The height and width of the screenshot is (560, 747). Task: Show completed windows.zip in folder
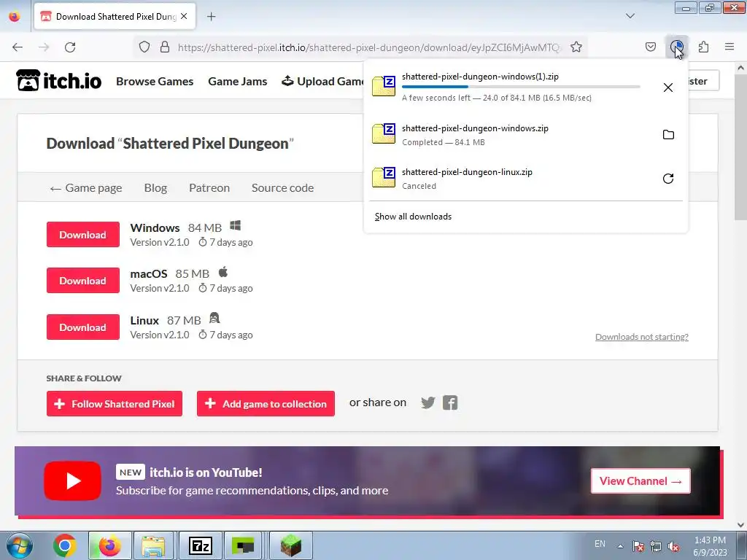(668, 135)
